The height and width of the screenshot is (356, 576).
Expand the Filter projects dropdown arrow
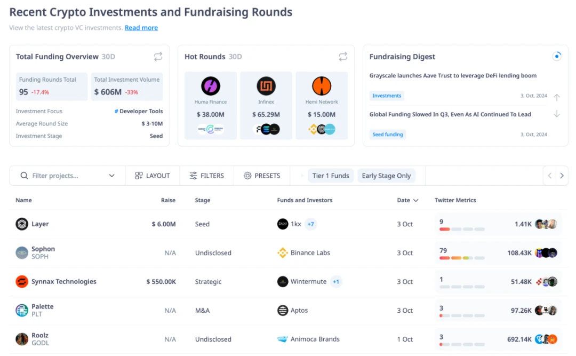112,176
